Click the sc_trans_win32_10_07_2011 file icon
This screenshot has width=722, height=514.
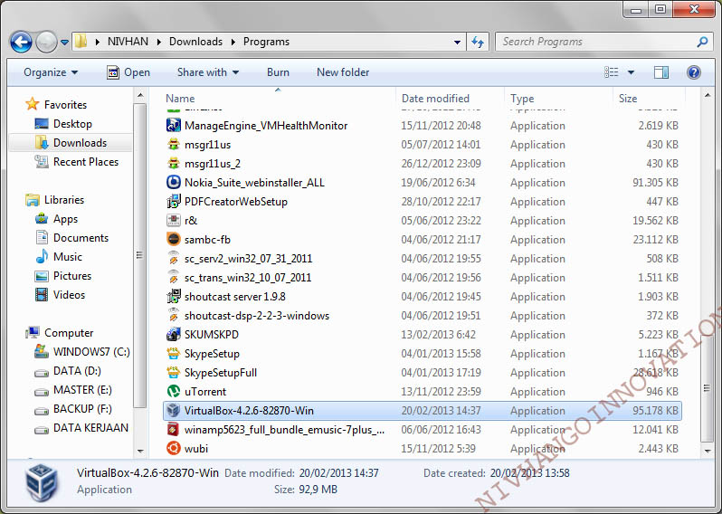pos(173,277)
